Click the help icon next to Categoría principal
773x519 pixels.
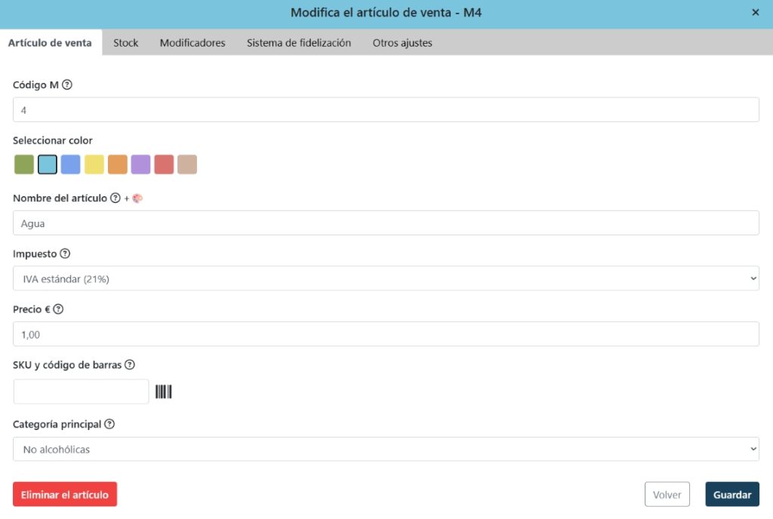click(109, 424)
